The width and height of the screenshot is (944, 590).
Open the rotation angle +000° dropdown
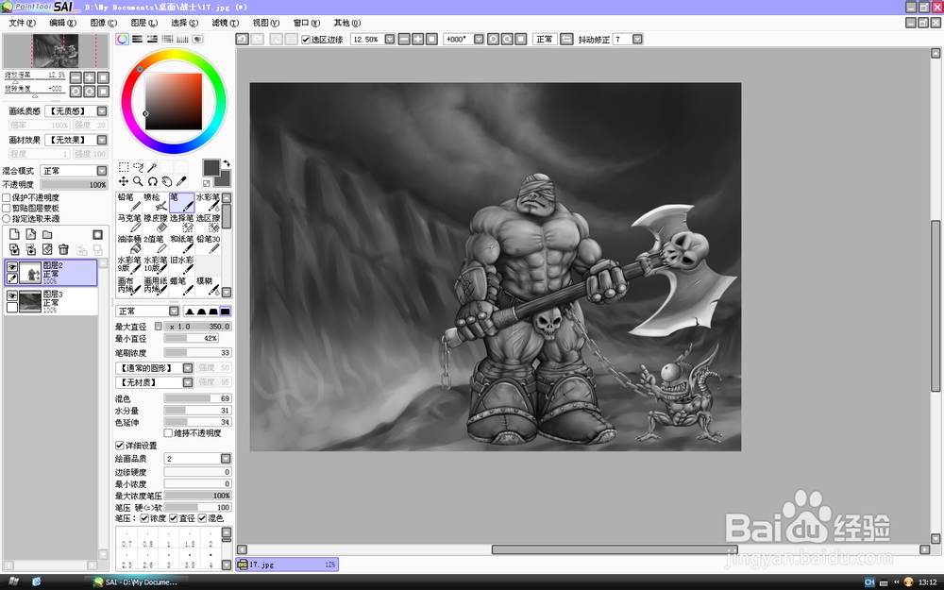(479, 39)
